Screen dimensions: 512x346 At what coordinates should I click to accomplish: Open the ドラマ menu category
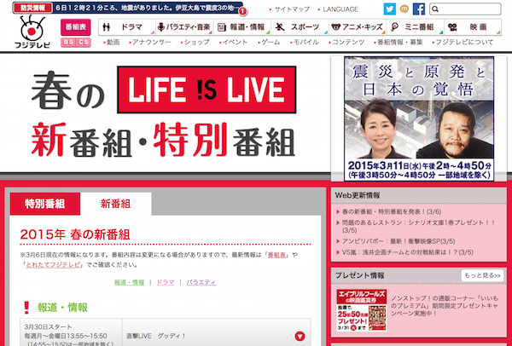127,27
